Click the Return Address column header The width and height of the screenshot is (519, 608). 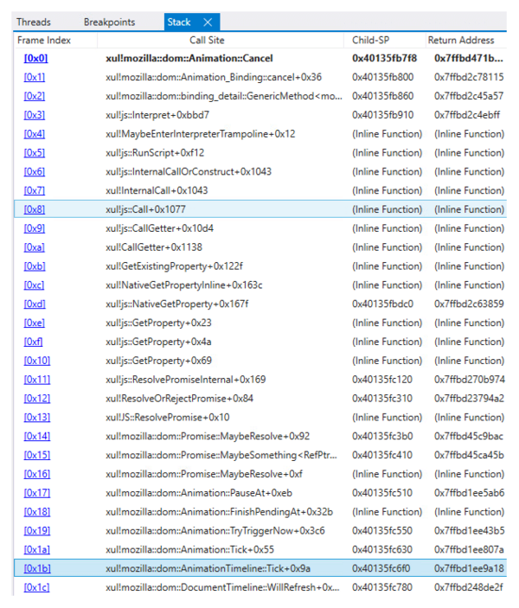(x=461, y=40)
